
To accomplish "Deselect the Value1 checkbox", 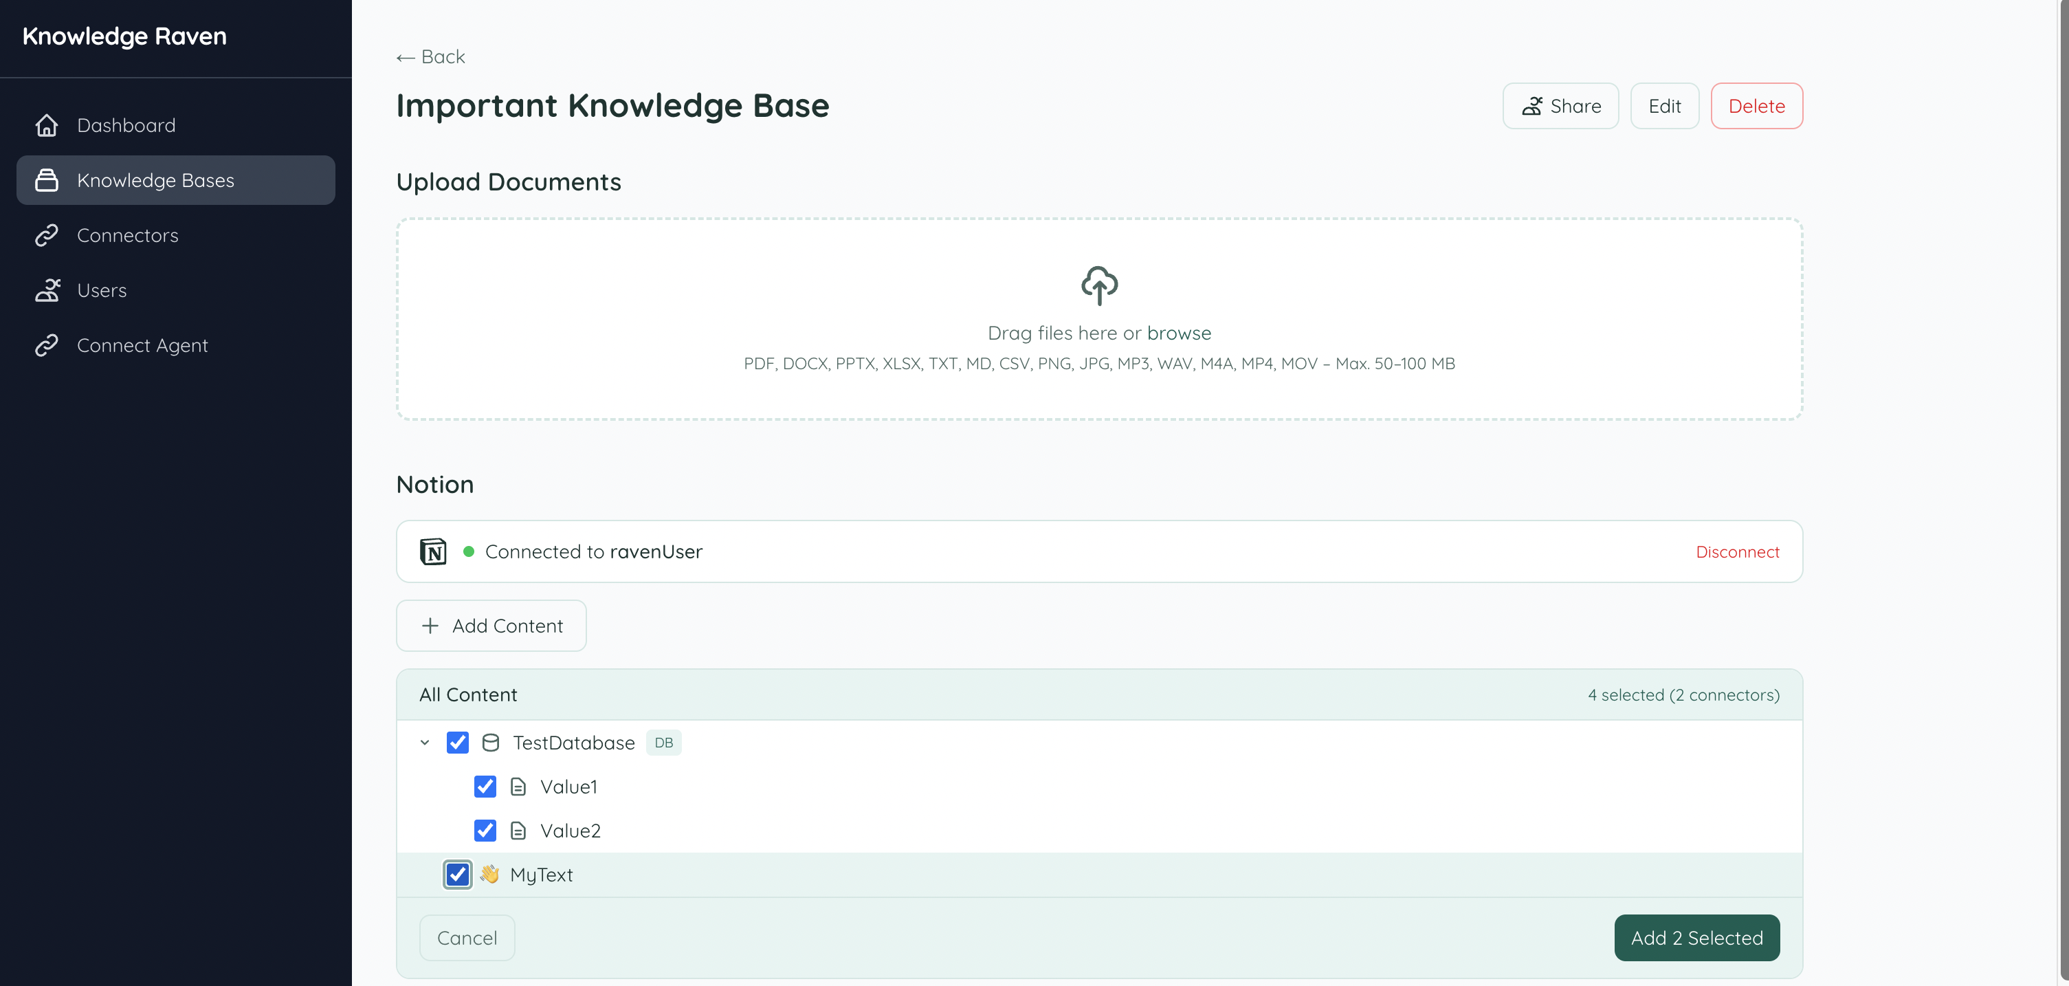I will pos(485,787).
